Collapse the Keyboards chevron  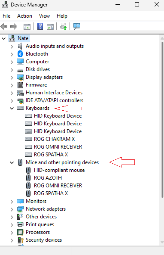pyautogui.click(x=12, y=108)
